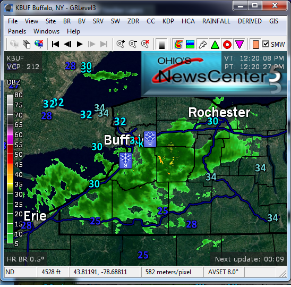Toggle the SMW checkbox
This screenshot has height=287, width=291.
coord(266,44)
